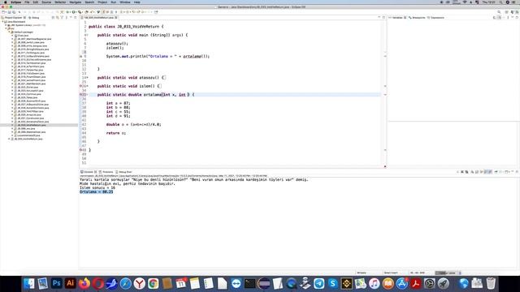The image size is (520, 292).
Task: Collapse the Java Blackboard project node
Action: (3, 22)
